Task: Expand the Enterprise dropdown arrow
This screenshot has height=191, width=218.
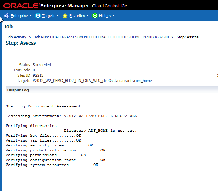Action: coord(31,15)
